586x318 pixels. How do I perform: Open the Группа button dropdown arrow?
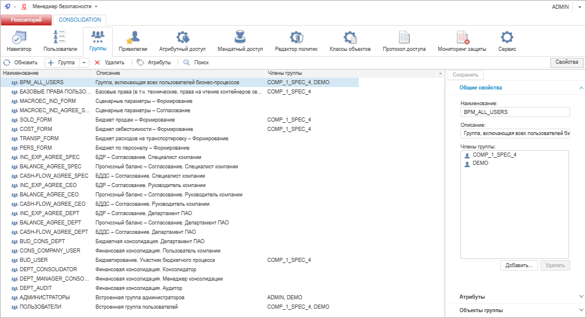click(84, 63)
